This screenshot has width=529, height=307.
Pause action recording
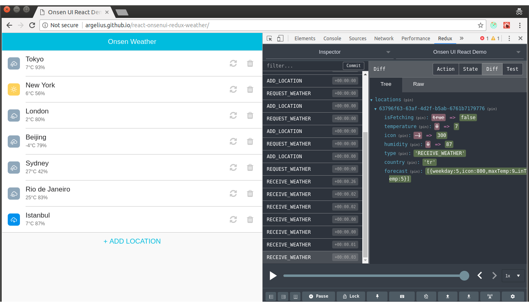[x=318, y=296]
